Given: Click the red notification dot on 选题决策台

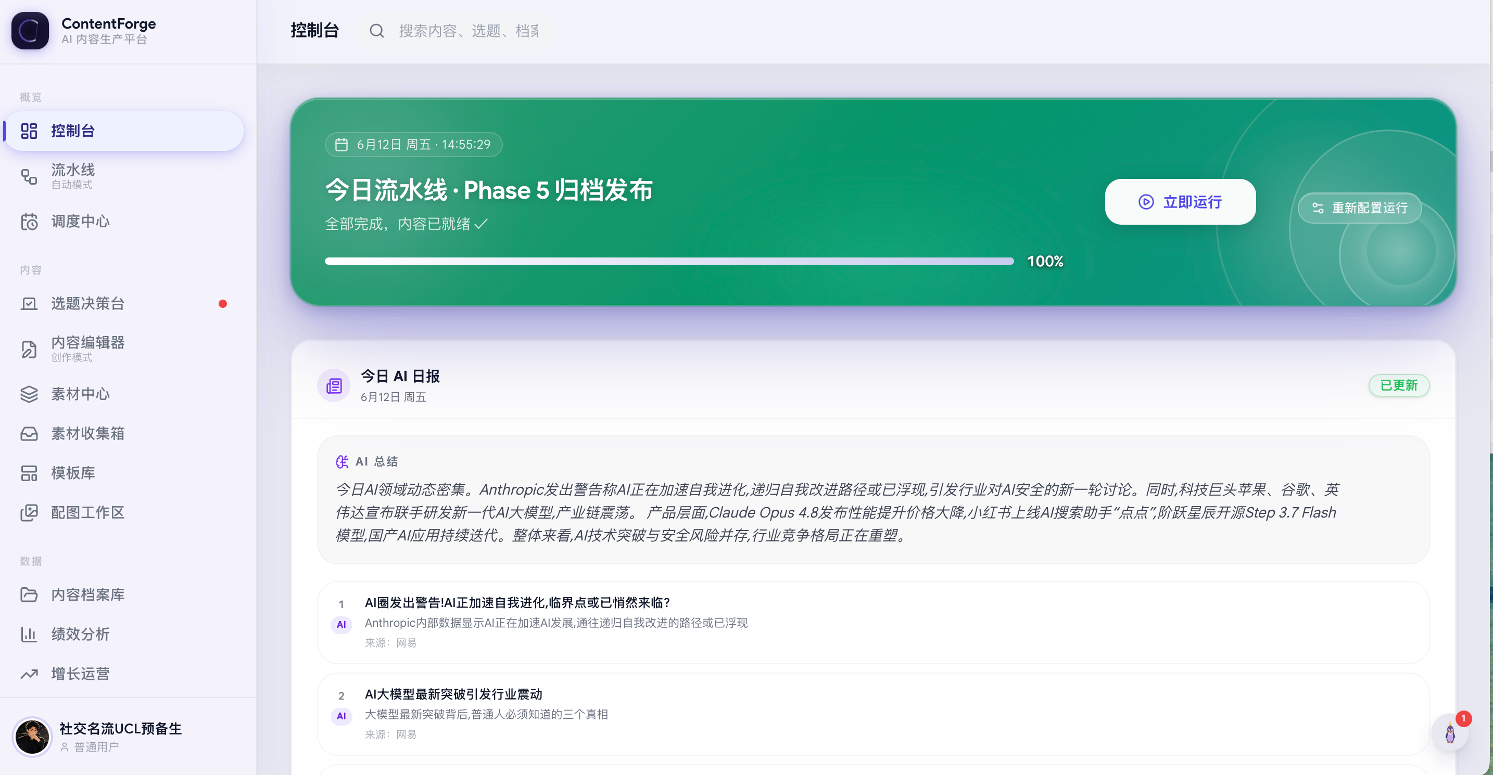Looking at the screenshot, I should tap(223, 304).
